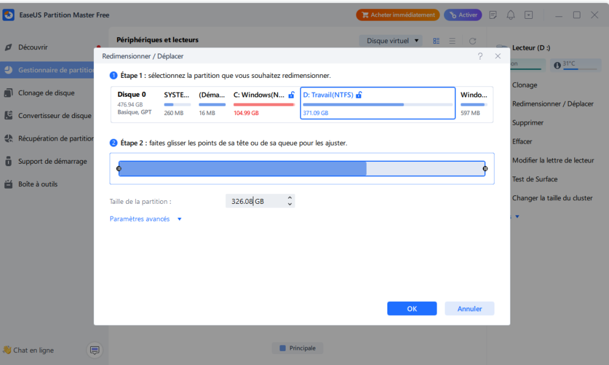Click the help question mark in the dialog
Viewport: 609px width, 365px height.
(480, 56)
